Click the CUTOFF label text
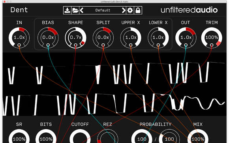 point(80,124)
